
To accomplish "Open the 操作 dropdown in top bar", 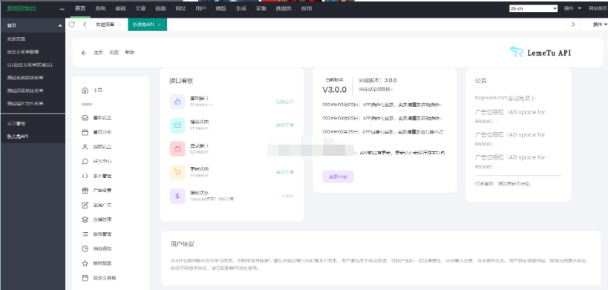I will (x=572, y=8).
